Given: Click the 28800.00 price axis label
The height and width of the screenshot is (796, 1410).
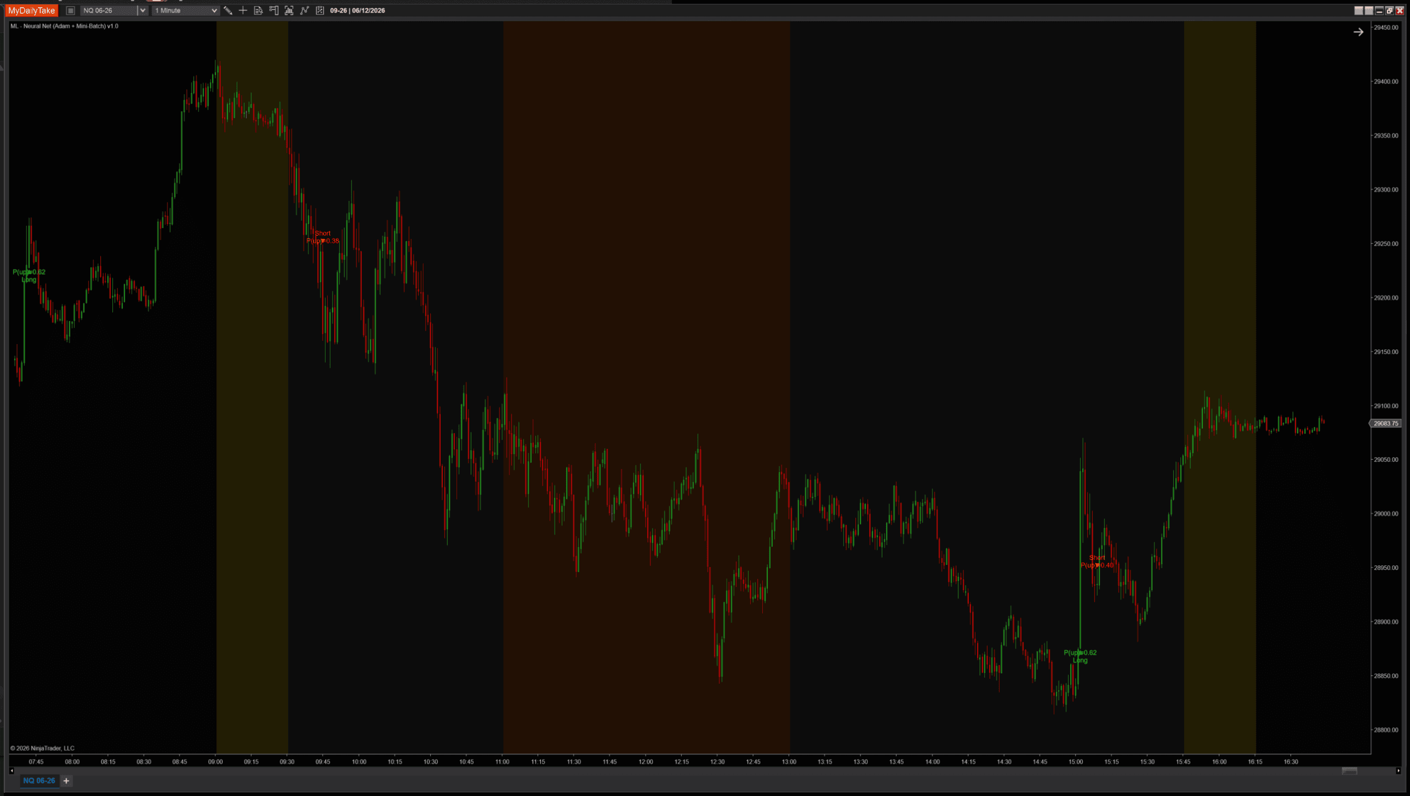Looking at the screenshot, I should click(1386, 730).
